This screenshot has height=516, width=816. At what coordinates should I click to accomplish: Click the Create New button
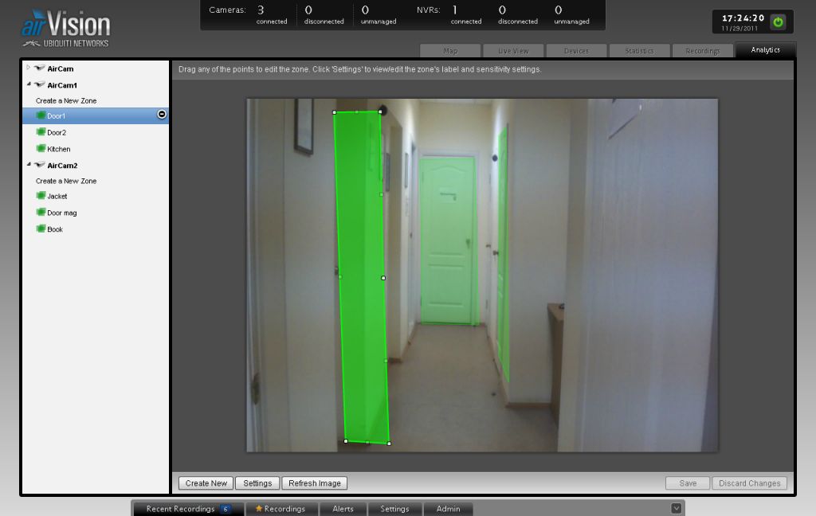(206, 483)
